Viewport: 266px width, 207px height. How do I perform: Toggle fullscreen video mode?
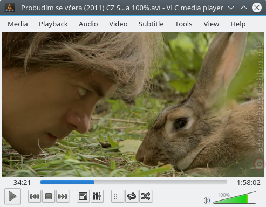tap(83, 196)
